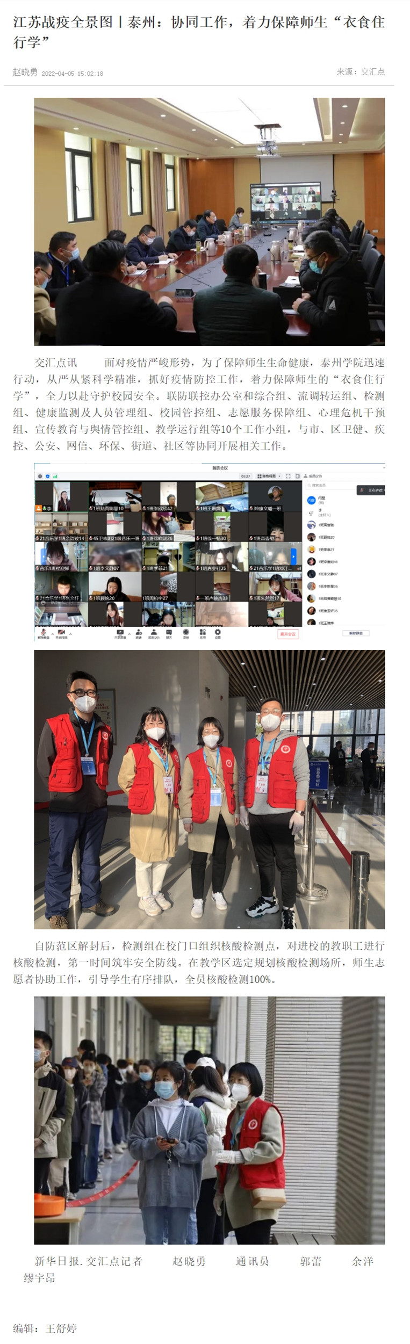Expand the arrow beside the microphone button

[x=52, y=633]
